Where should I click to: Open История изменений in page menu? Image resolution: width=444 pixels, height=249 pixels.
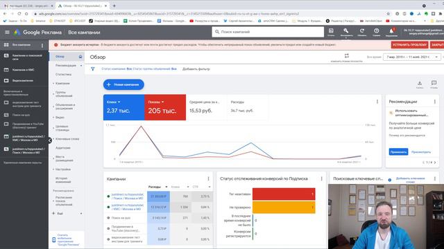coord(63,180)
